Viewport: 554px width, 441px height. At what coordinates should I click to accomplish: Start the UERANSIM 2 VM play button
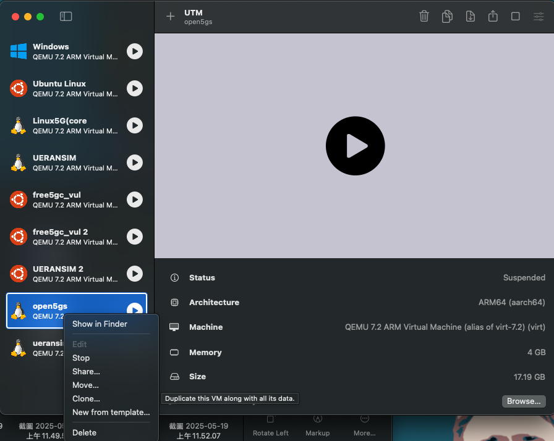click(x=135, y=274)
